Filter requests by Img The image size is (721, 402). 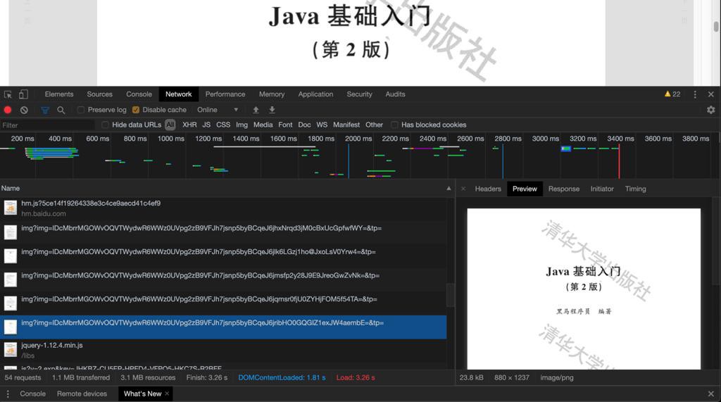242,125
